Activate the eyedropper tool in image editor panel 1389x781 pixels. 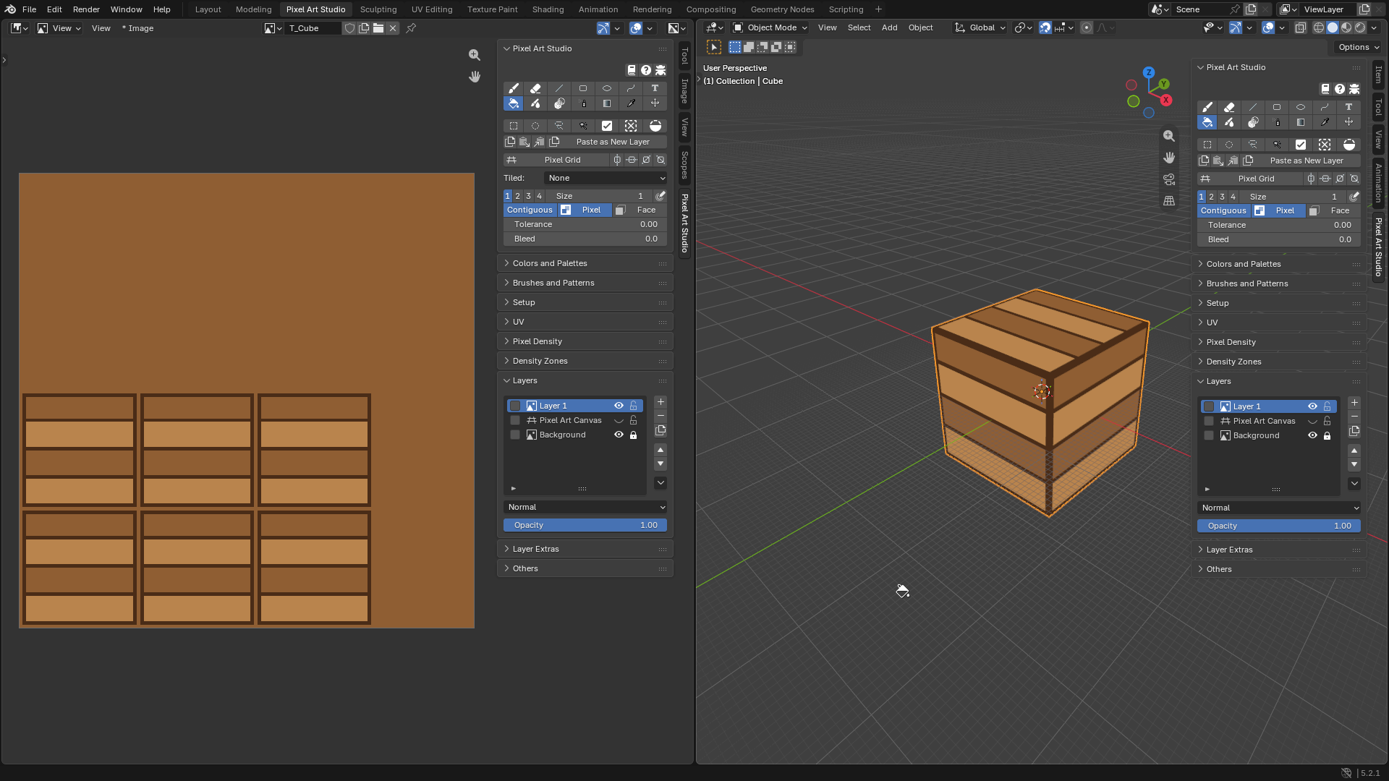(631, 103)
